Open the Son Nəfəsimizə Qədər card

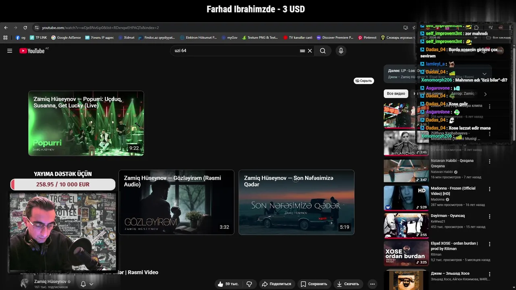[x=296, y=202]
